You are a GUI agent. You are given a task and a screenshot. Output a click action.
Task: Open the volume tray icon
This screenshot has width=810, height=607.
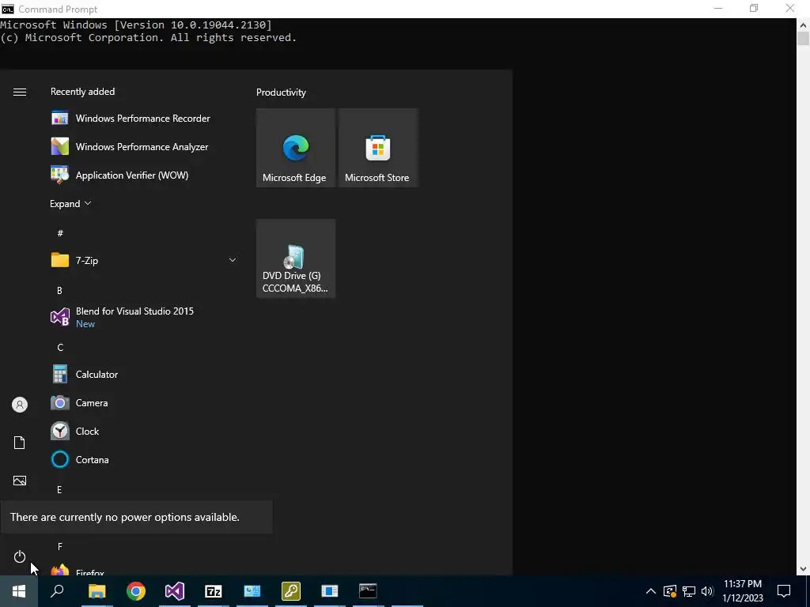tap(707, 591)
